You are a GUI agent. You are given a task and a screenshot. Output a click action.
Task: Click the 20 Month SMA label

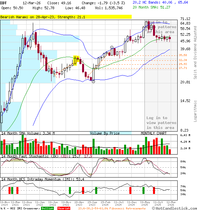click(x=151, y=7)
